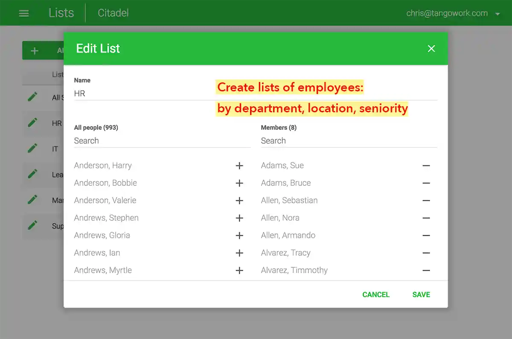Remove Allen, Sebastian from members
The width and height of the screenshot is (512, 339).
point(426,201)
